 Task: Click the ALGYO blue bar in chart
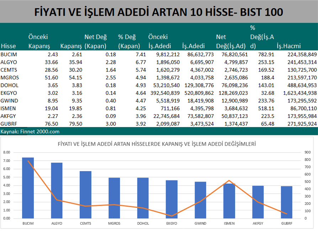pos(57,191)
